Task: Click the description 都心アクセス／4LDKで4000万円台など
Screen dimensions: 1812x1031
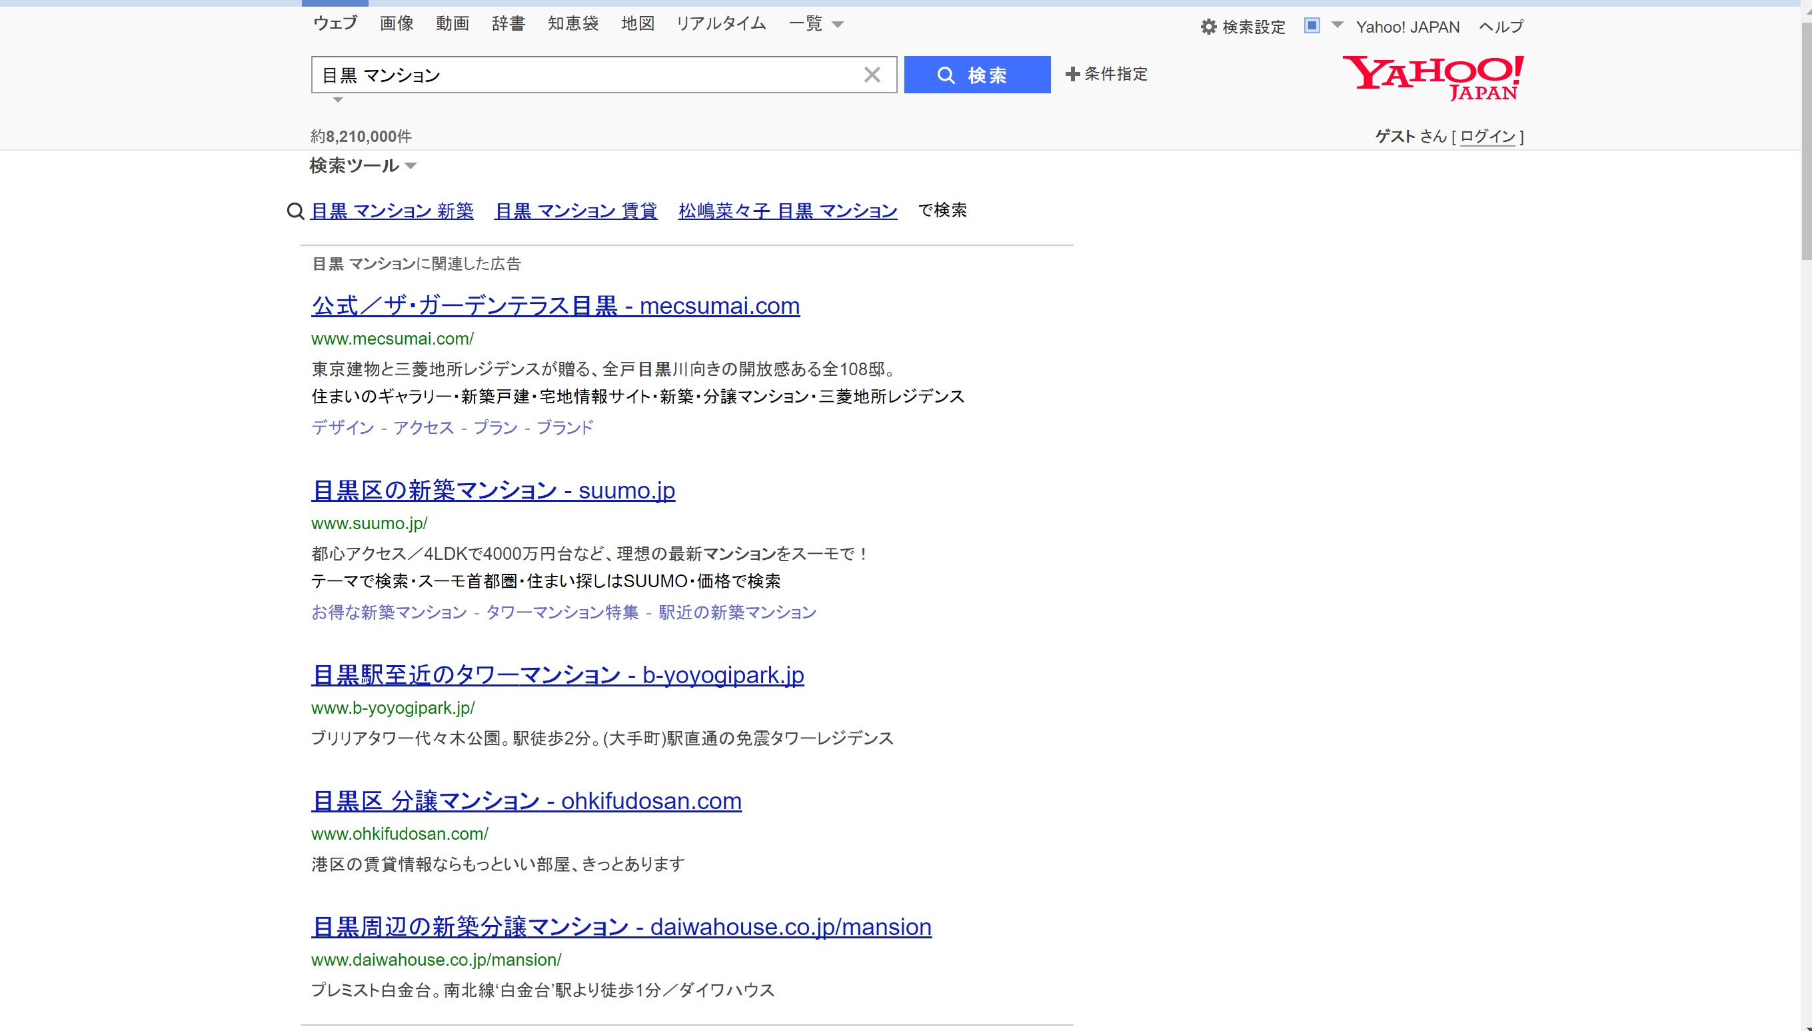Action: point(590,554)
